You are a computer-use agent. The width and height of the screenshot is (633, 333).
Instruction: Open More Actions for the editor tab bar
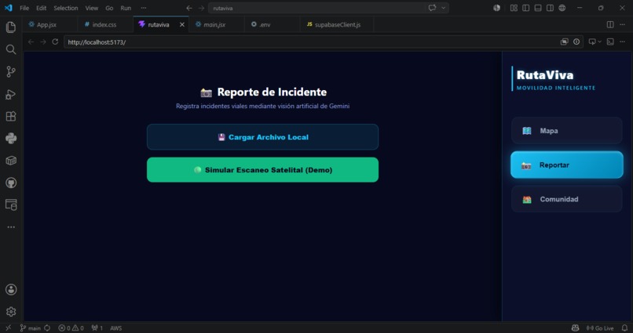click(x=623, y=24)
